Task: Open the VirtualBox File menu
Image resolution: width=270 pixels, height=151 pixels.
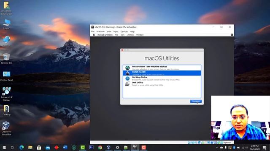Action: [x=93, y=31]
